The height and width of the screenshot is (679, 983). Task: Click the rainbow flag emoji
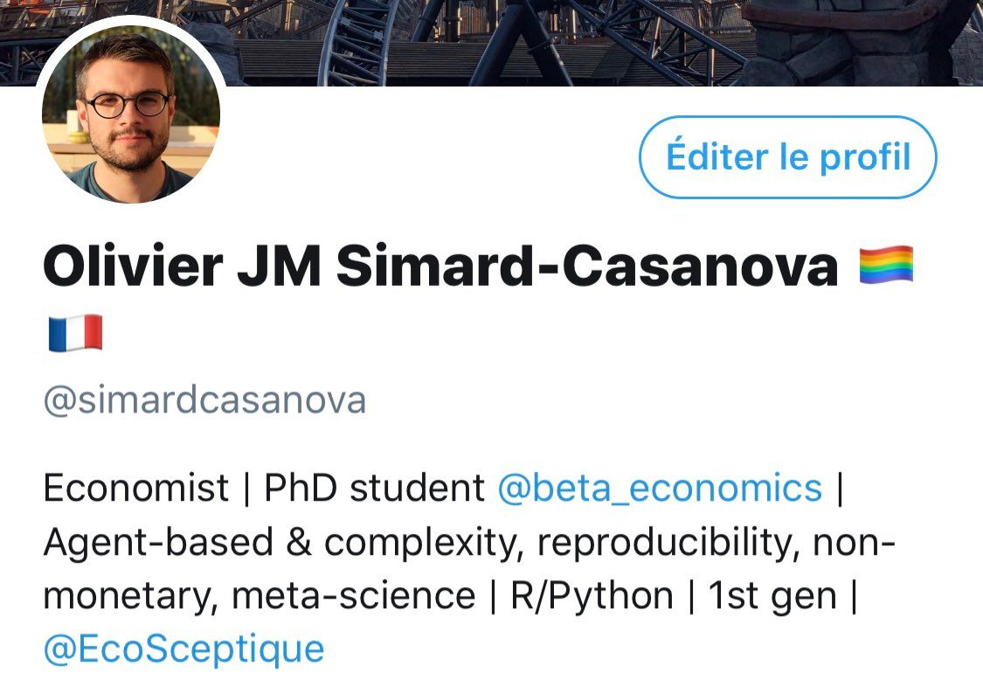[886, 265]
